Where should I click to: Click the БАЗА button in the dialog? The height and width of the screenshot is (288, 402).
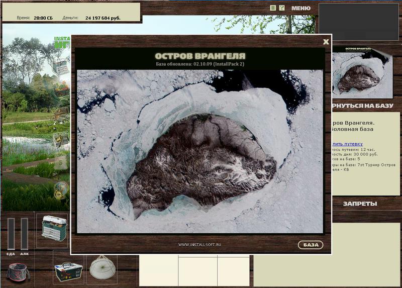tap(311, 245)
